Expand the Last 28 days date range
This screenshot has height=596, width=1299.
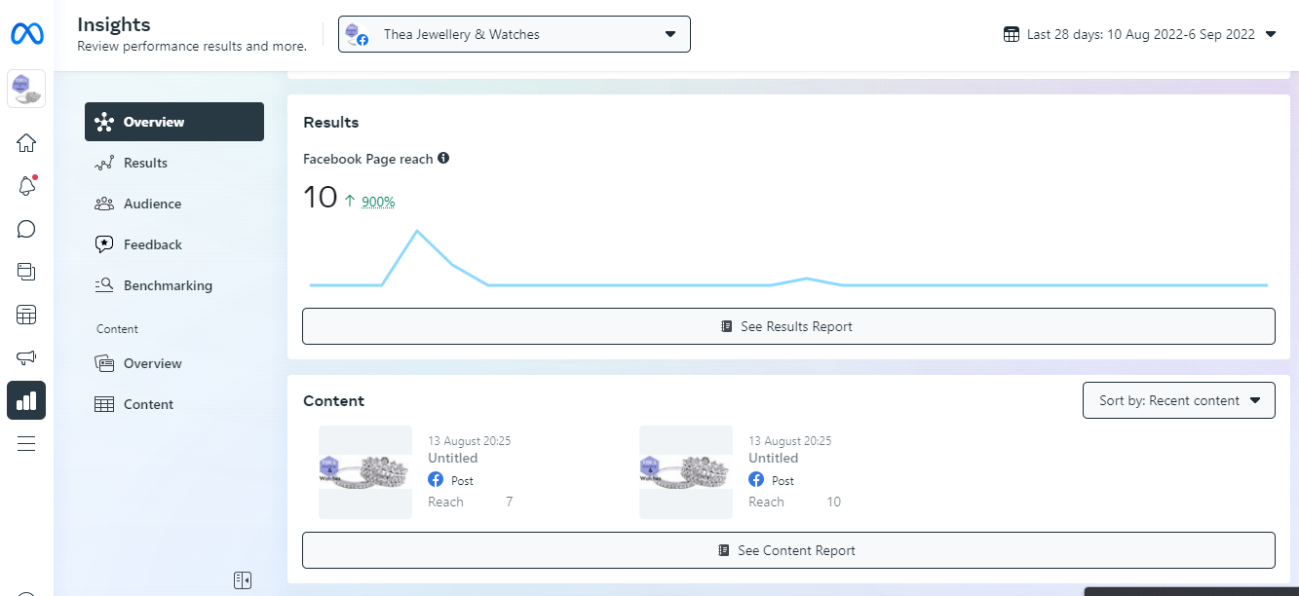point(1140,34)
